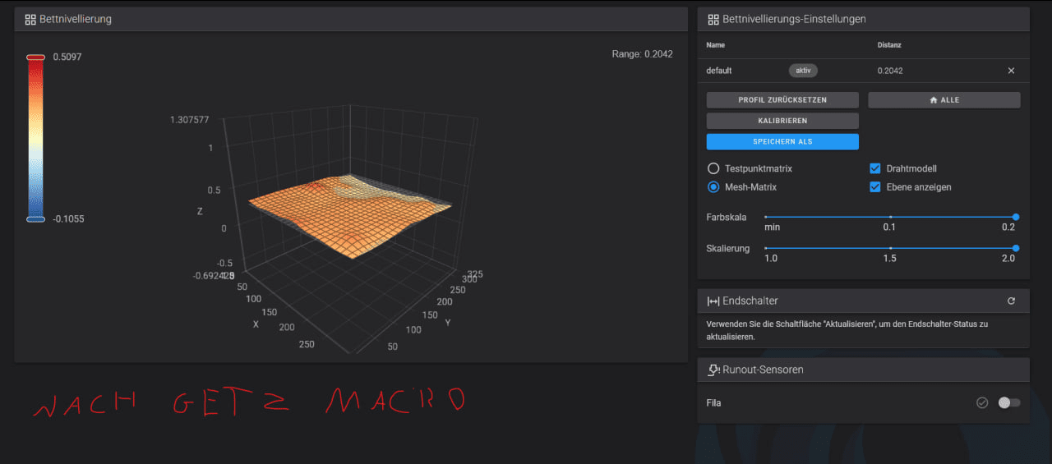Click the Bettnivellierung panel title

[76, 19]
